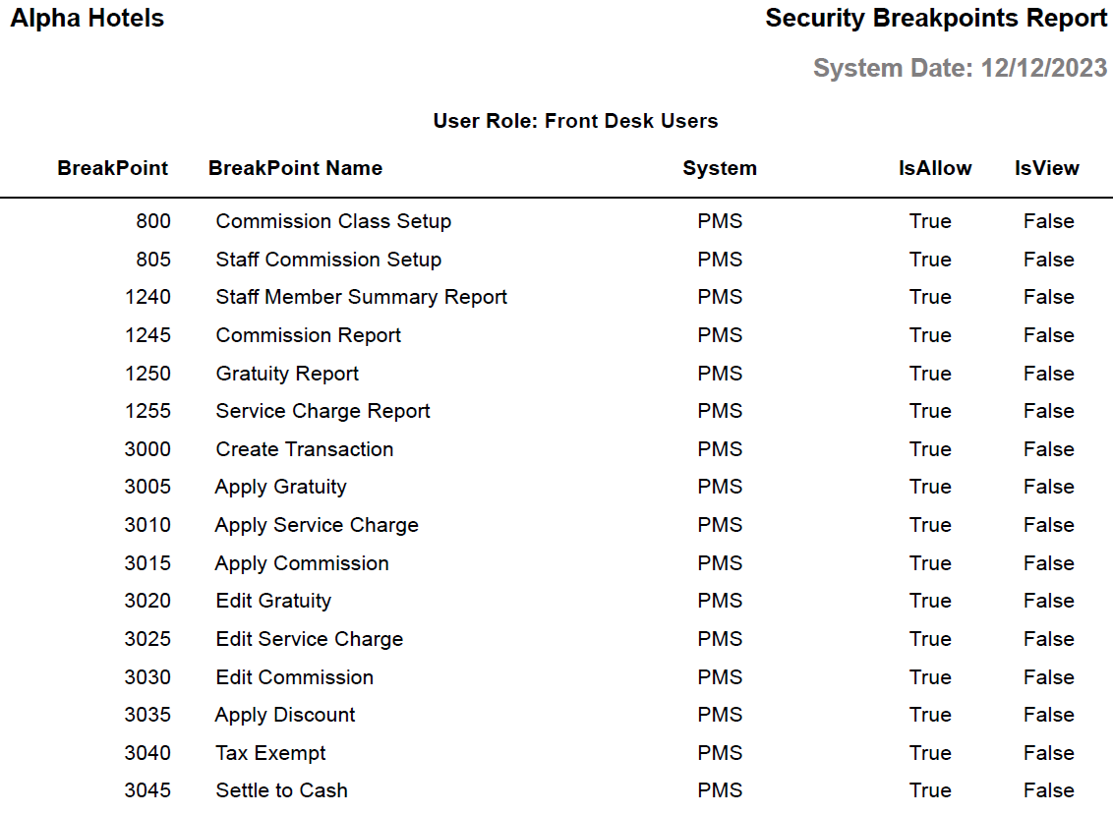Select the Service Charge Report entry
The image size is (1113, 815).
(x=323, y=411)
